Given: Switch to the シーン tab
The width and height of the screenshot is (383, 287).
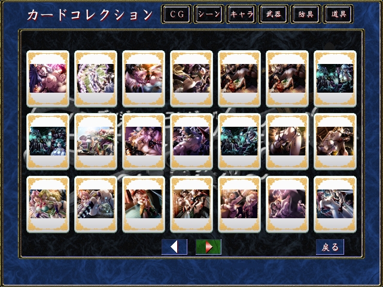Looking at the screenshot, I should coord(209,14).
